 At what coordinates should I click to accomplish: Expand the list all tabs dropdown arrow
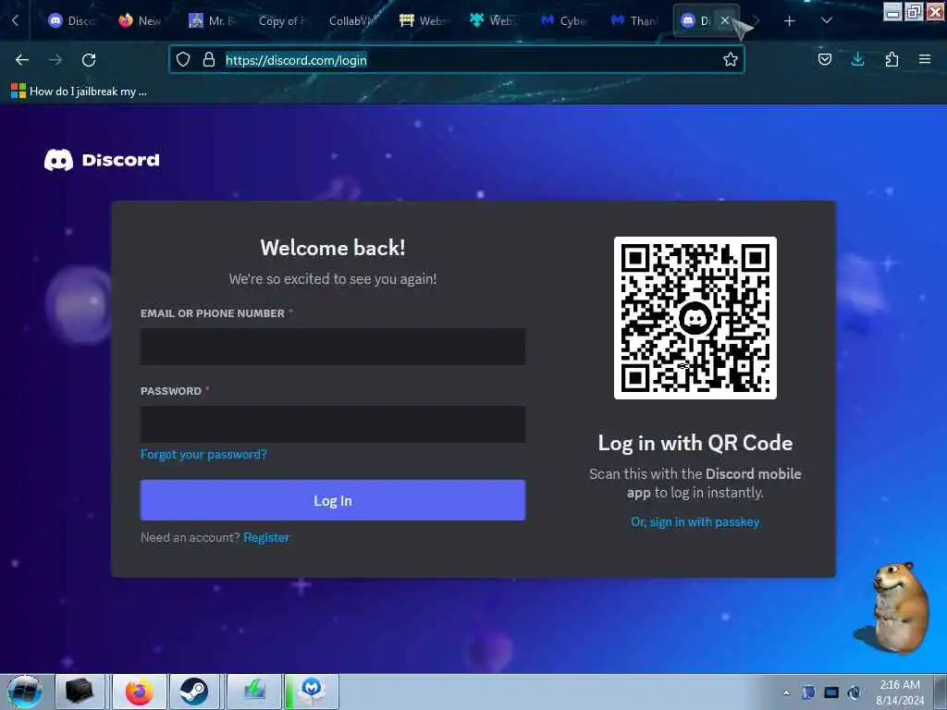pos(827,20)
